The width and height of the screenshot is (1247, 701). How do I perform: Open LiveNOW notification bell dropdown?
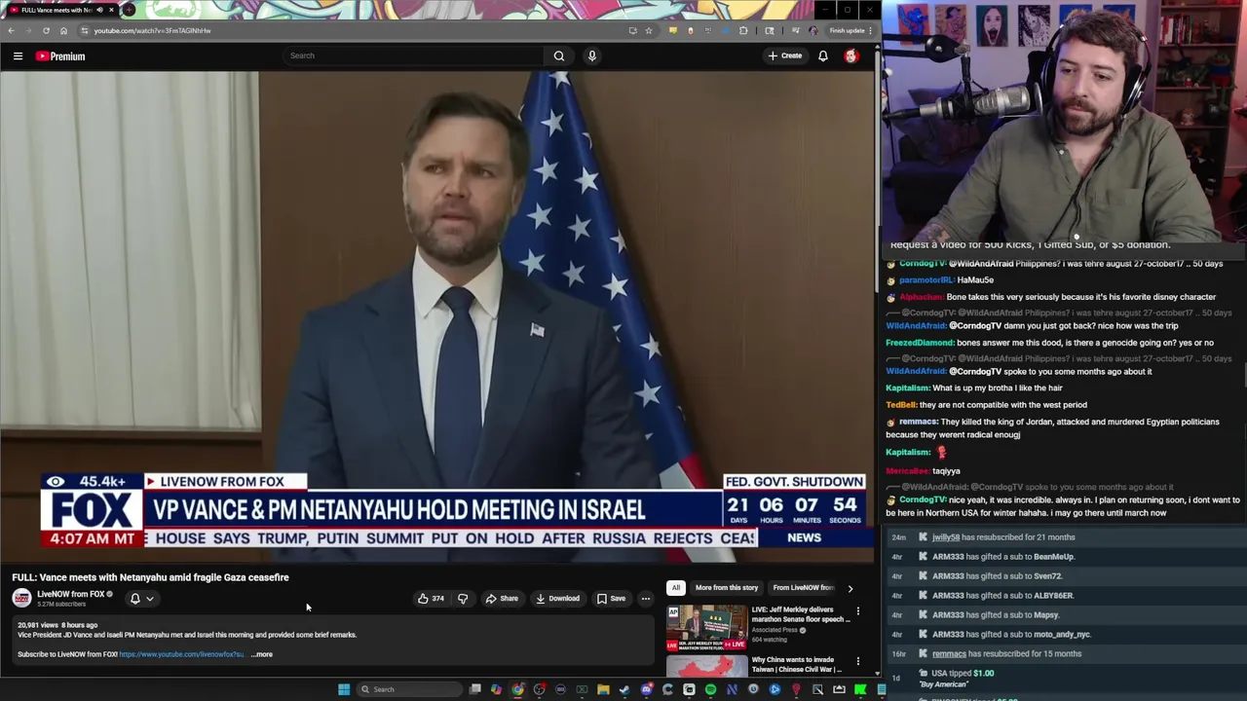coord(142,599)
